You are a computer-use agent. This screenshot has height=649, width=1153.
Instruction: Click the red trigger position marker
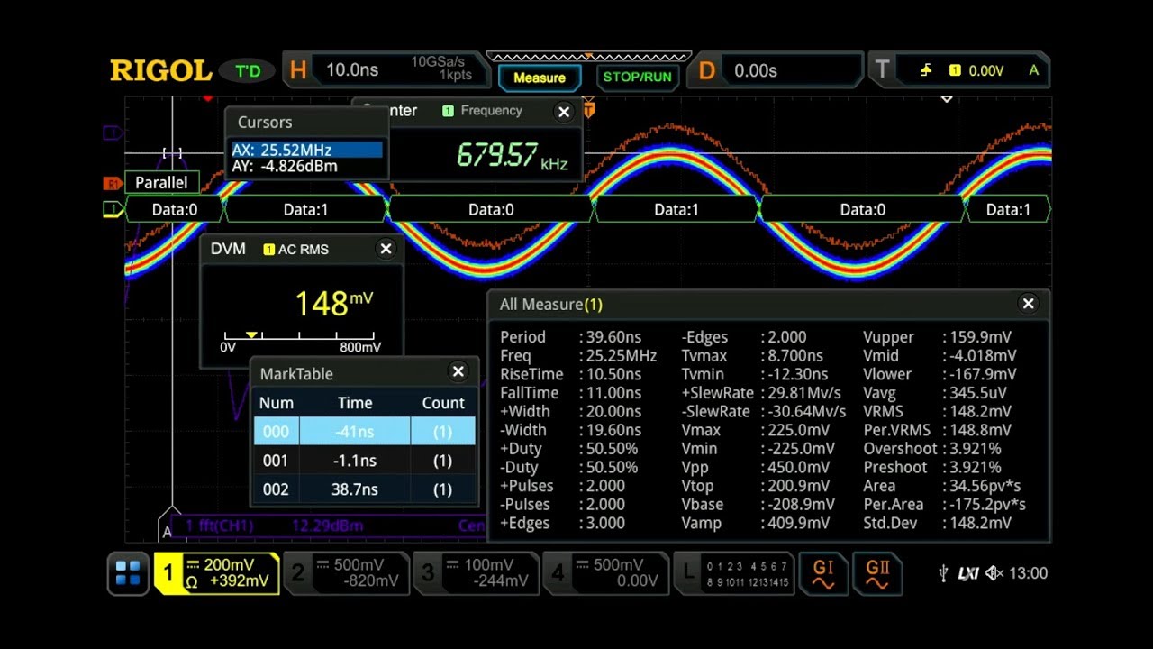pos(208,98)
